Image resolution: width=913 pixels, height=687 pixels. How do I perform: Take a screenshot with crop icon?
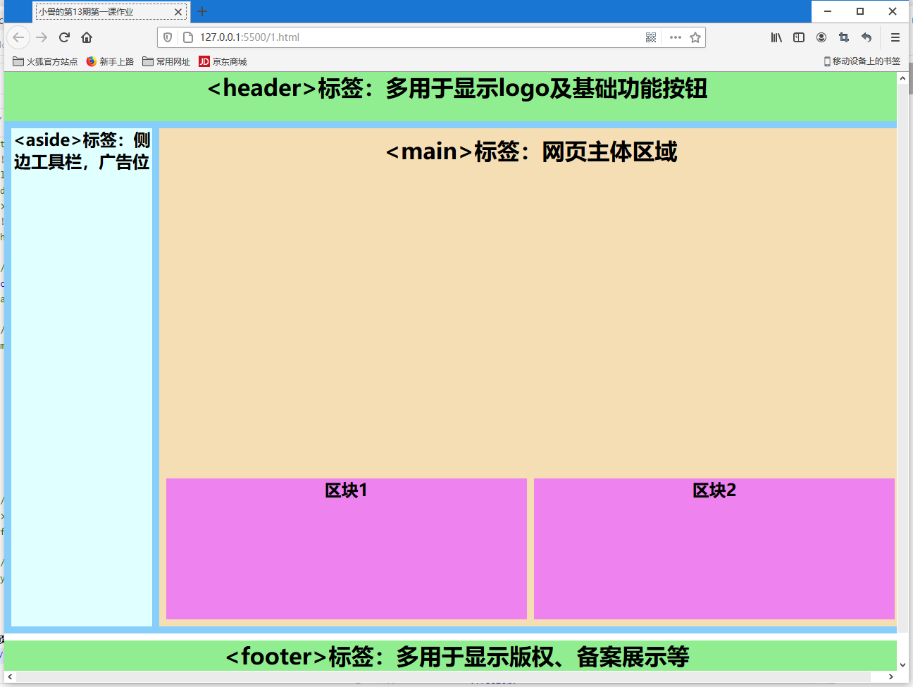tap(844, 37)
